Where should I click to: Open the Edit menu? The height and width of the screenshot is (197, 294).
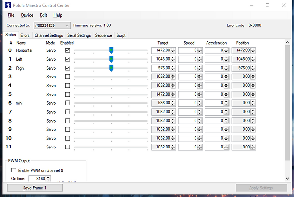click(x=43, y=15)
